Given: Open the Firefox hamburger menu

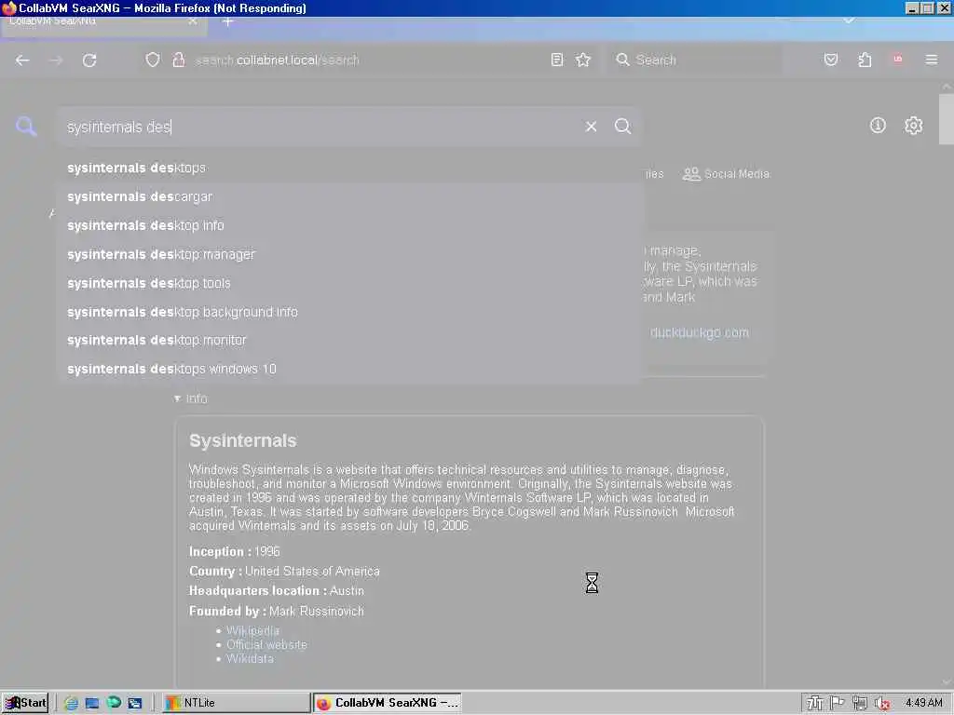Looking at the screenshot, I should 931,60.
